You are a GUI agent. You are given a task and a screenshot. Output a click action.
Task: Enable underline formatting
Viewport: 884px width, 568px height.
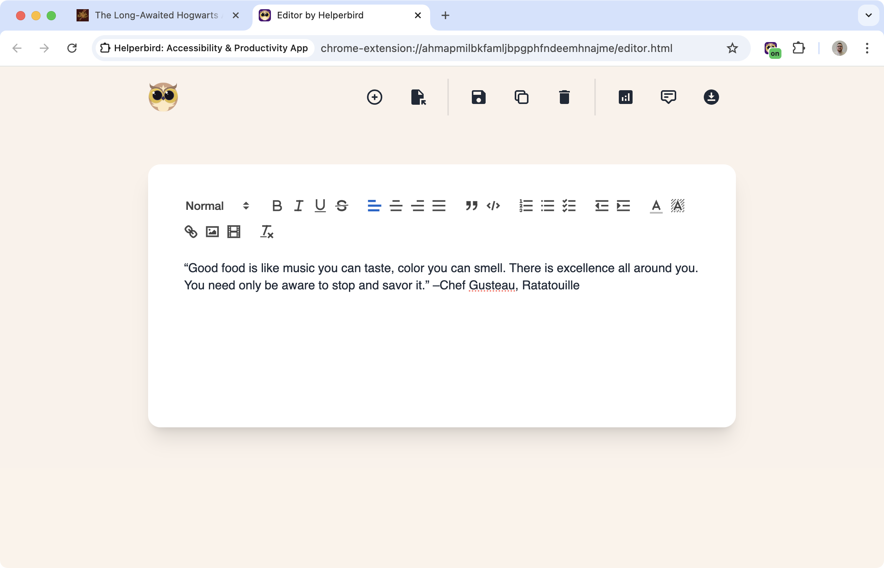pos(320,206)
